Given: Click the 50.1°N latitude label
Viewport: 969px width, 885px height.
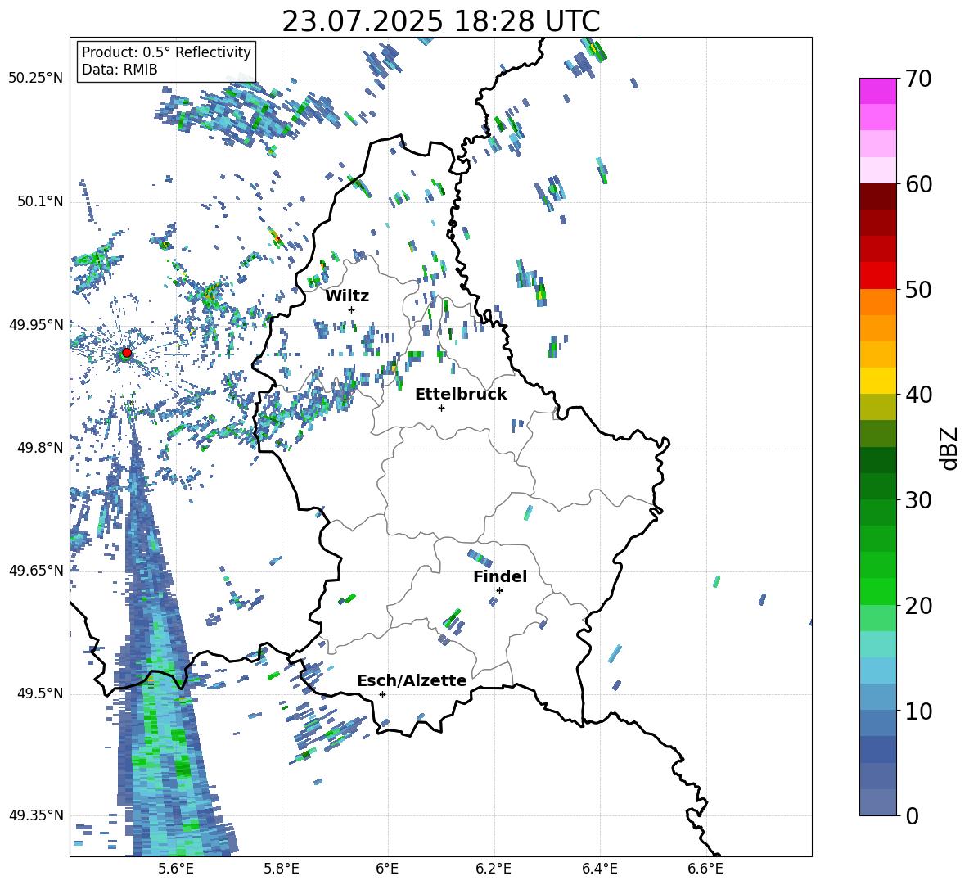Looking at the screenshot, I should (x=40, y=201).
